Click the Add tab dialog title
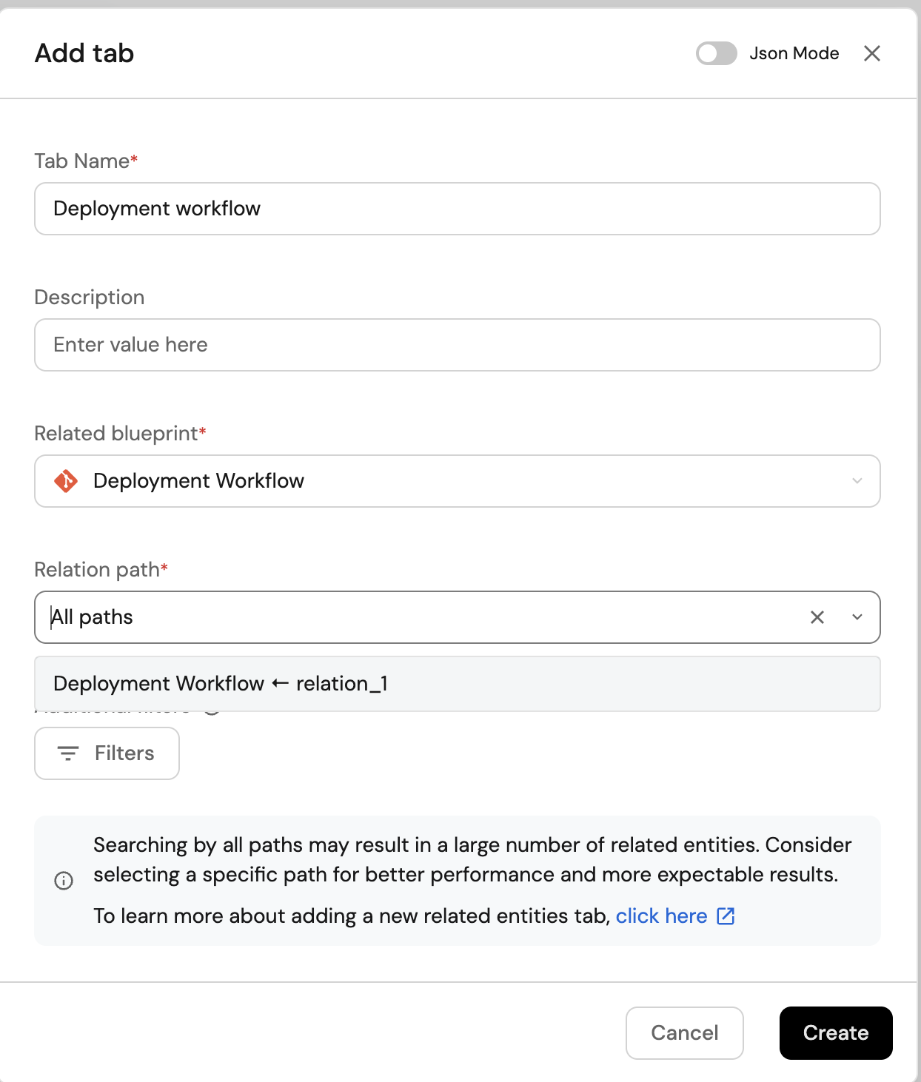921x1082 pixels. pyautogui.click(x=84, y=53)
